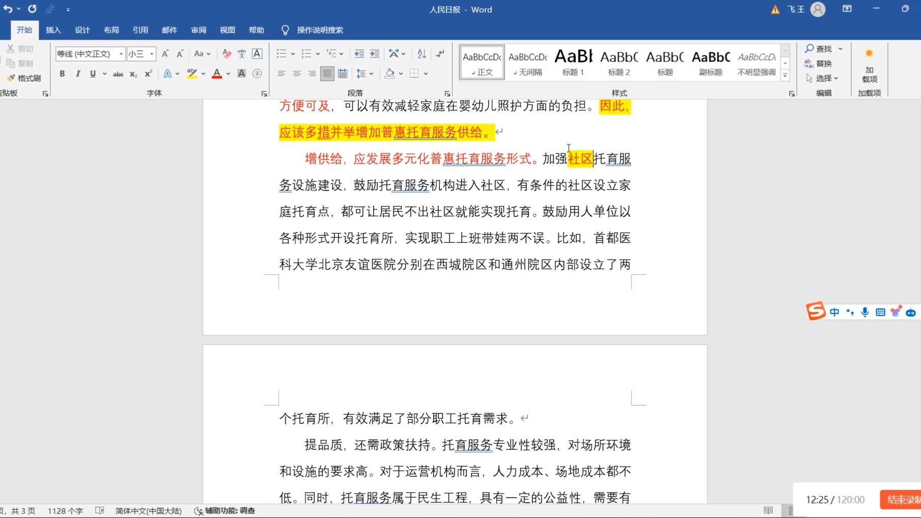921x518 pixels.
Task: Click 辅助功能: 调查 in status bar
Action: tap(225, 511)
